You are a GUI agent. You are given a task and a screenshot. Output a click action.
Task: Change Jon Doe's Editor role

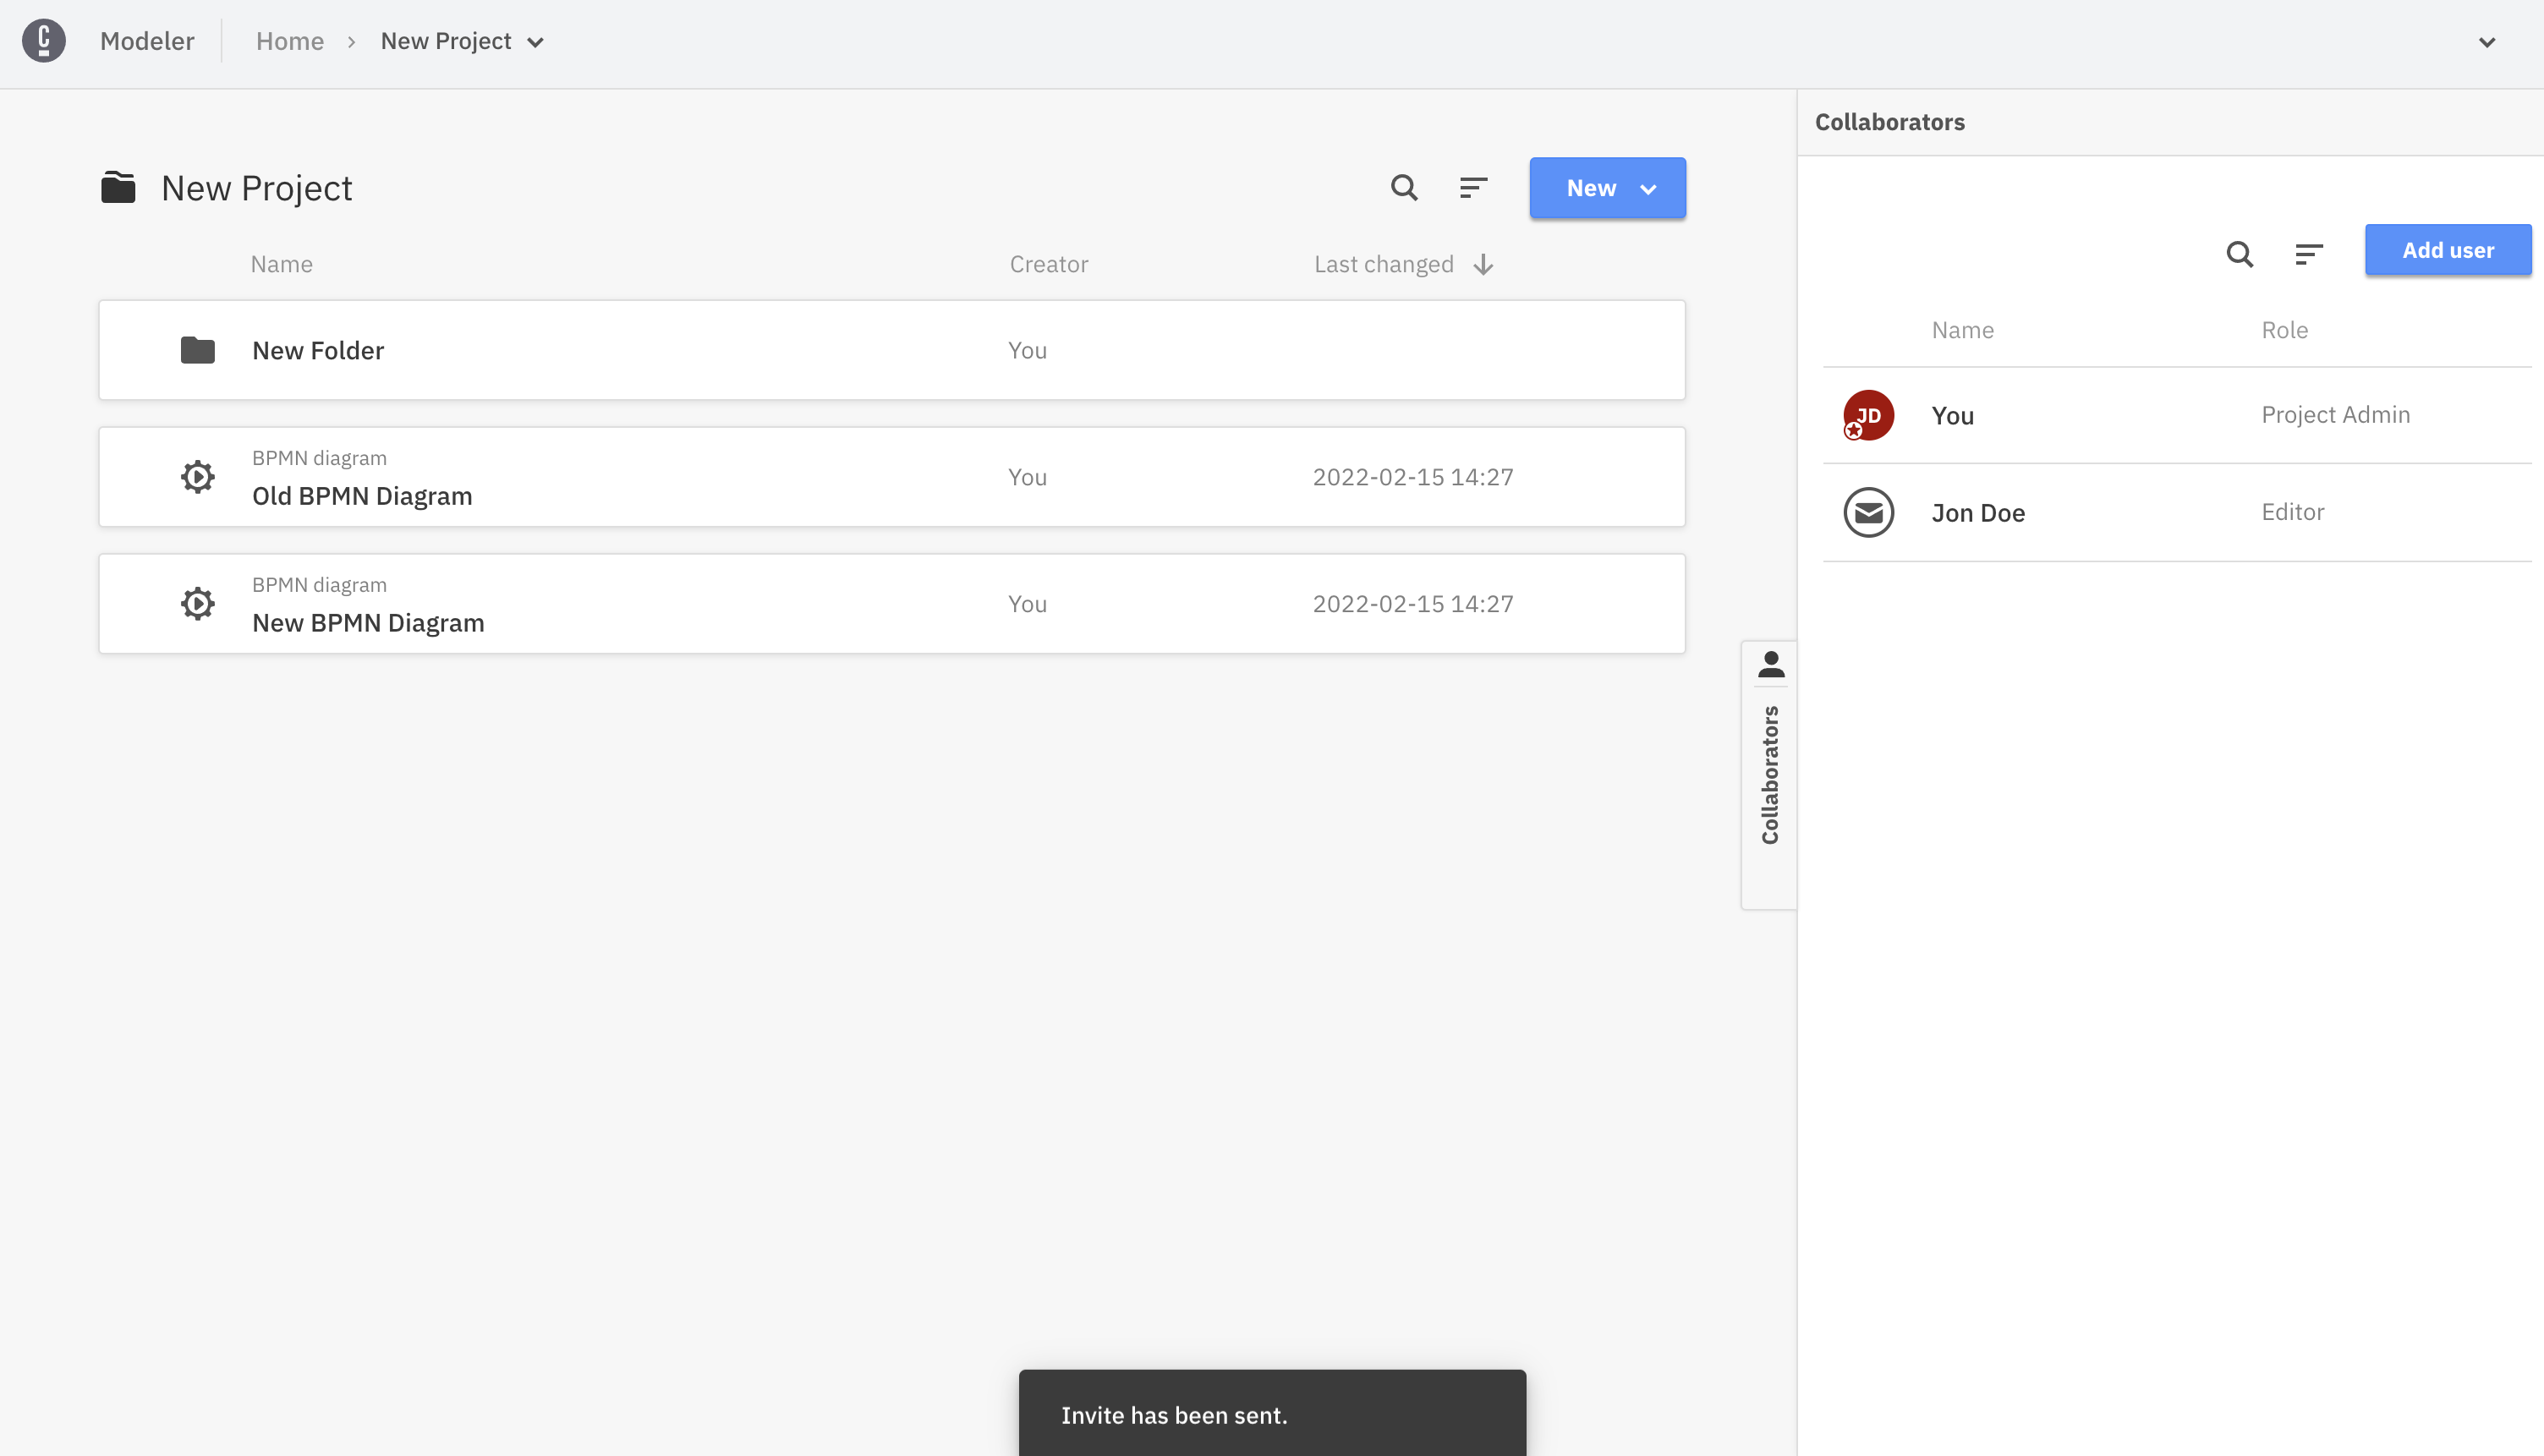click(x=2292, y=512)
